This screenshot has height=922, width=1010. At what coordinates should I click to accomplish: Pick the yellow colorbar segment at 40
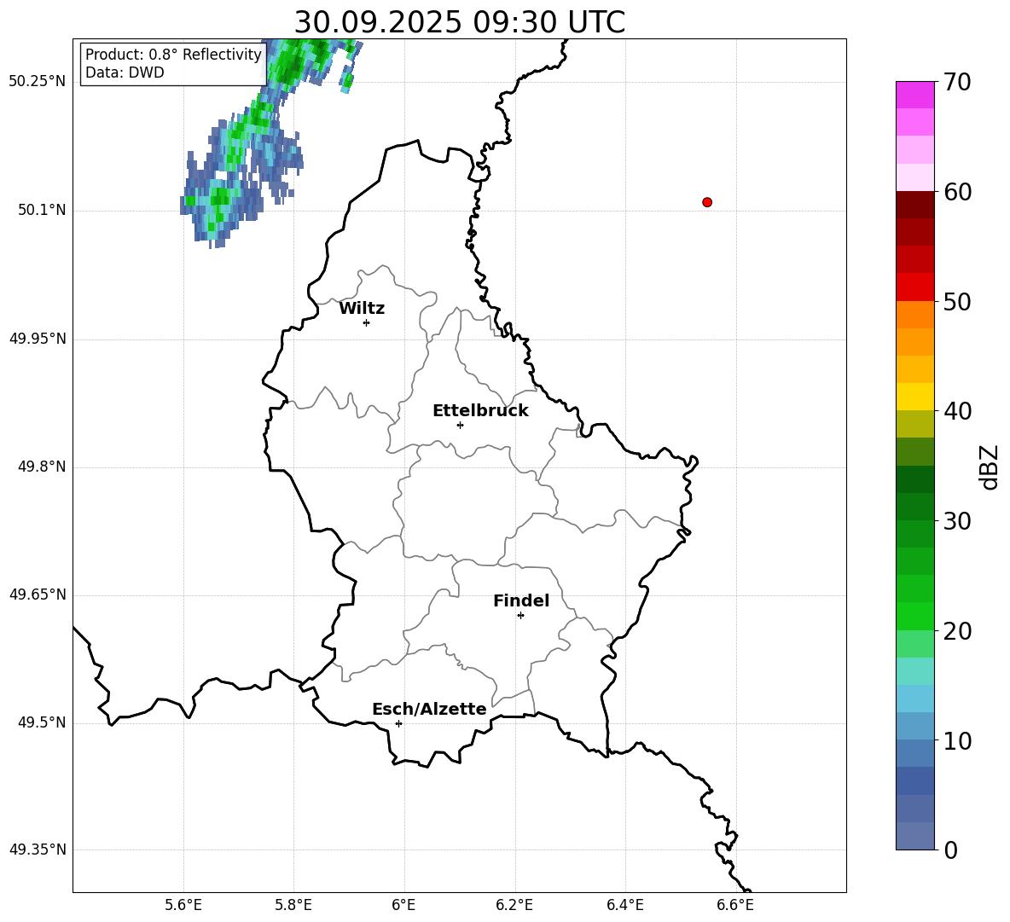914,397
